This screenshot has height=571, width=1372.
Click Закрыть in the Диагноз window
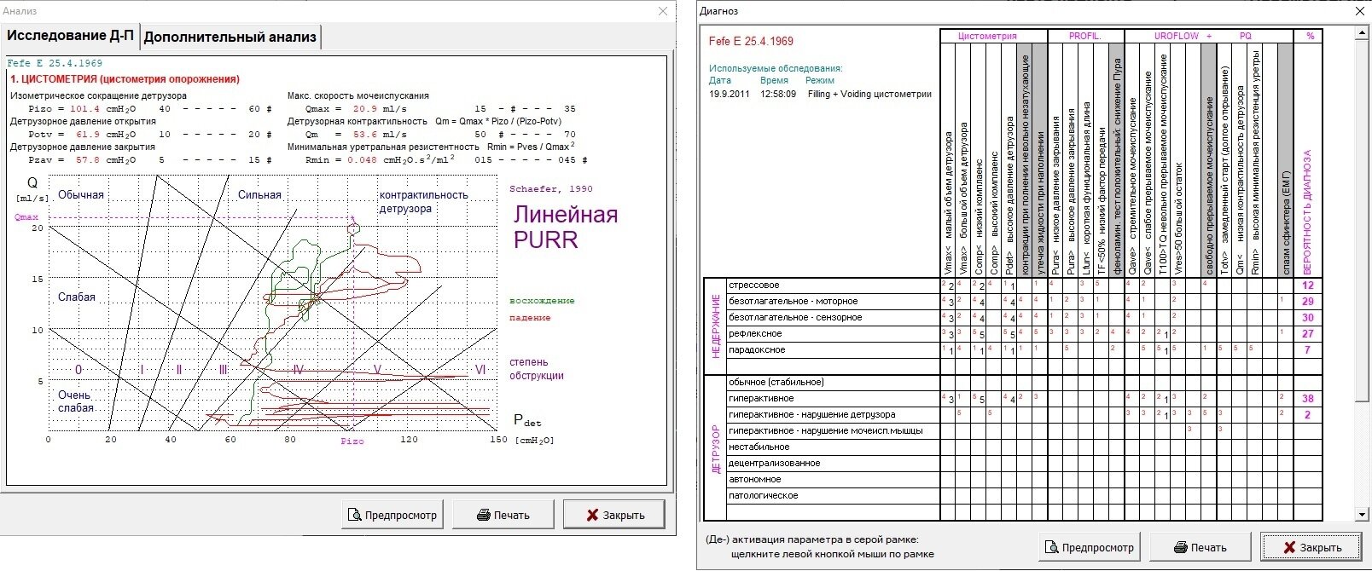click(1312, 547)
